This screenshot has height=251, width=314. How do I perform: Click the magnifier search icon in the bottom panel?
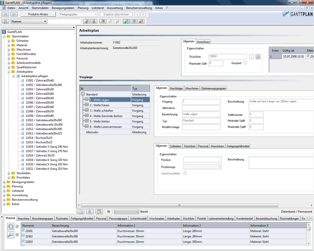tap(10, 235)
